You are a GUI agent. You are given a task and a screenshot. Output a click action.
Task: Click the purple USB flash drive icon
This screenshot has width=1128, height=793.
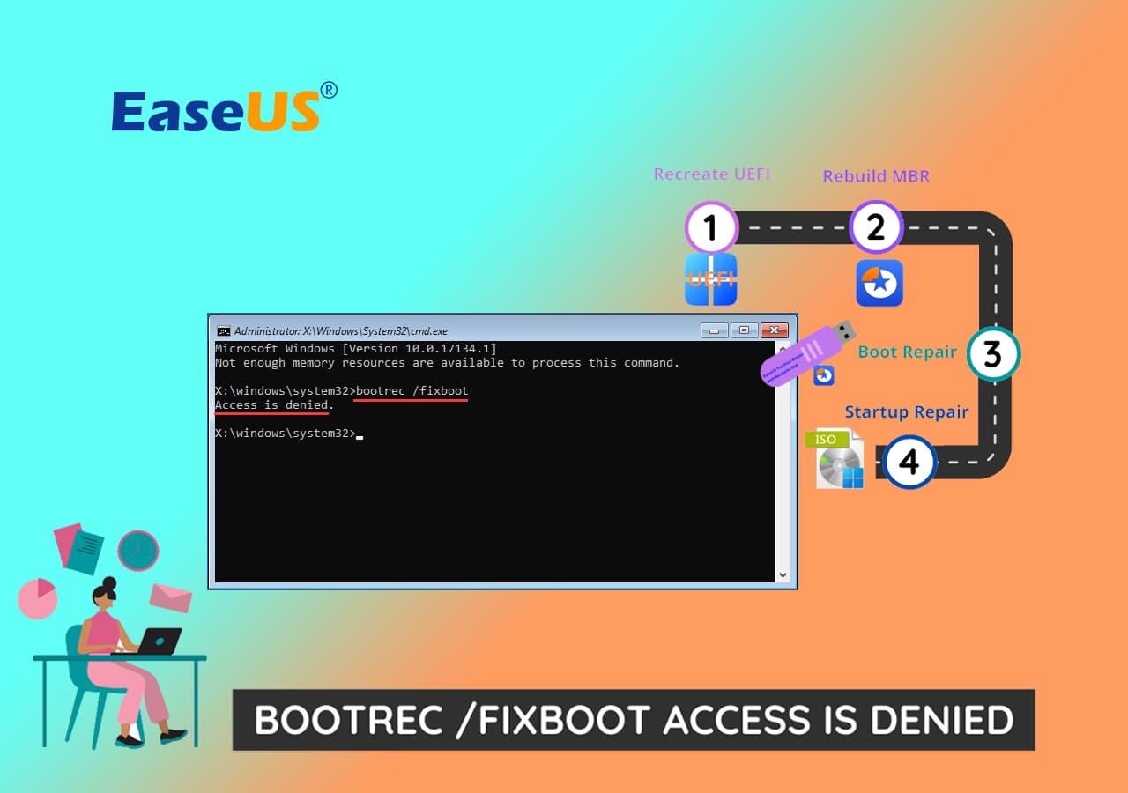(807, 353)
